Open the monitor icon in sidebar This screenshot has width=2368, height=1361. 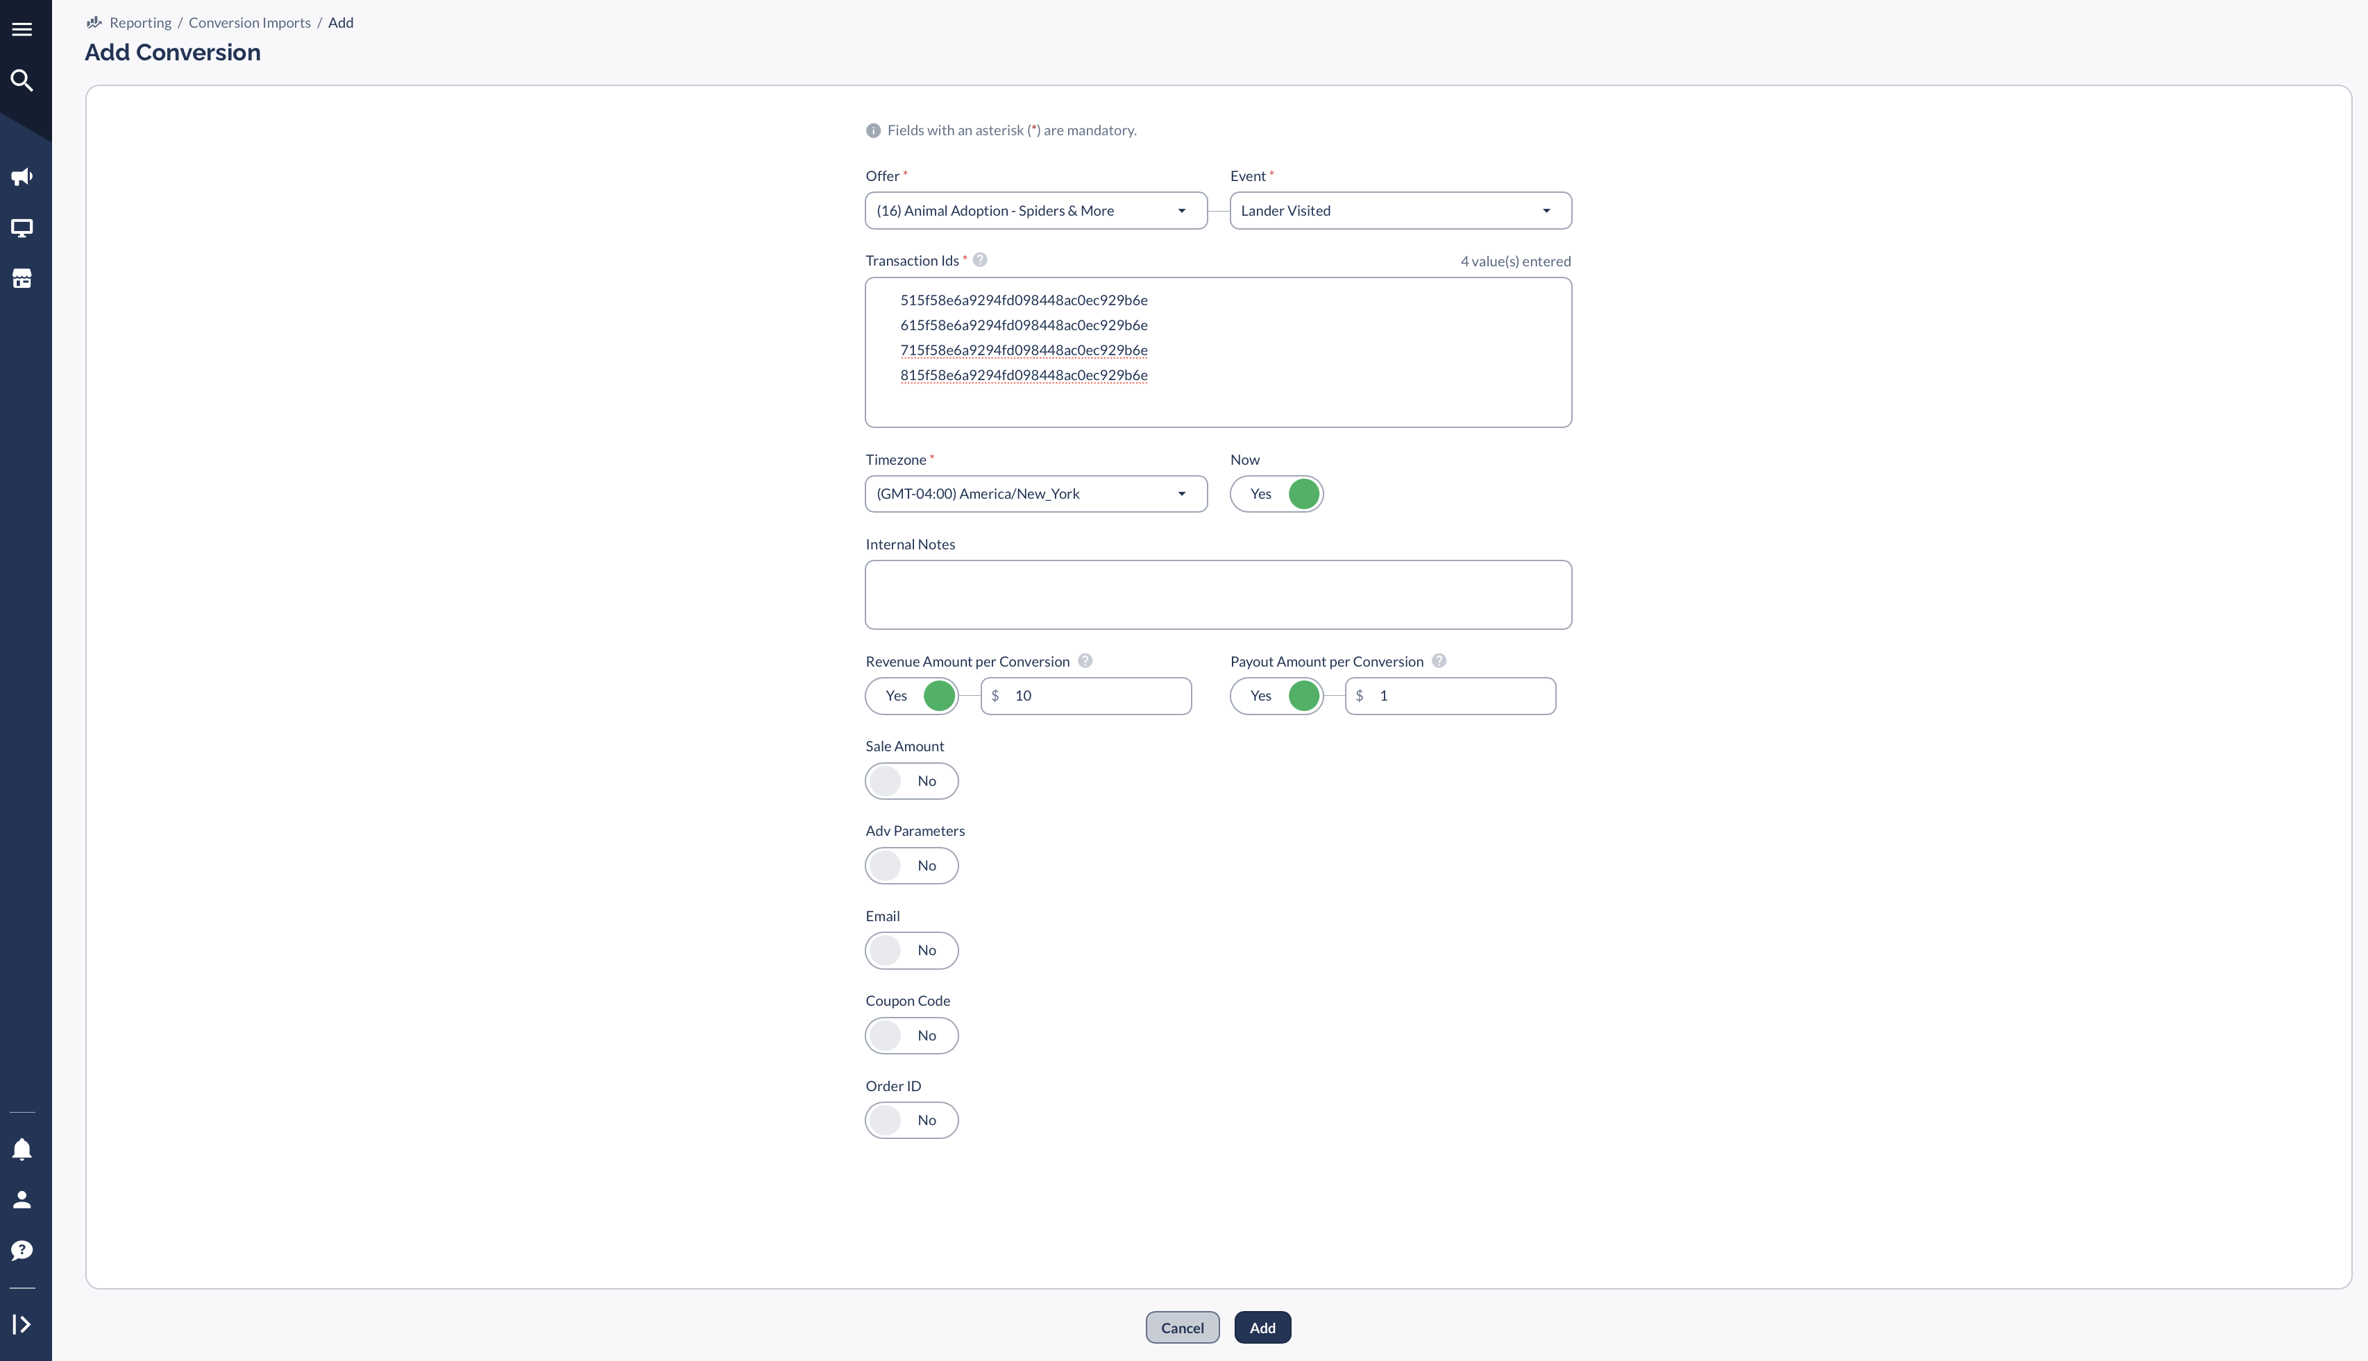pyautogui.click(x=22, y=228)
